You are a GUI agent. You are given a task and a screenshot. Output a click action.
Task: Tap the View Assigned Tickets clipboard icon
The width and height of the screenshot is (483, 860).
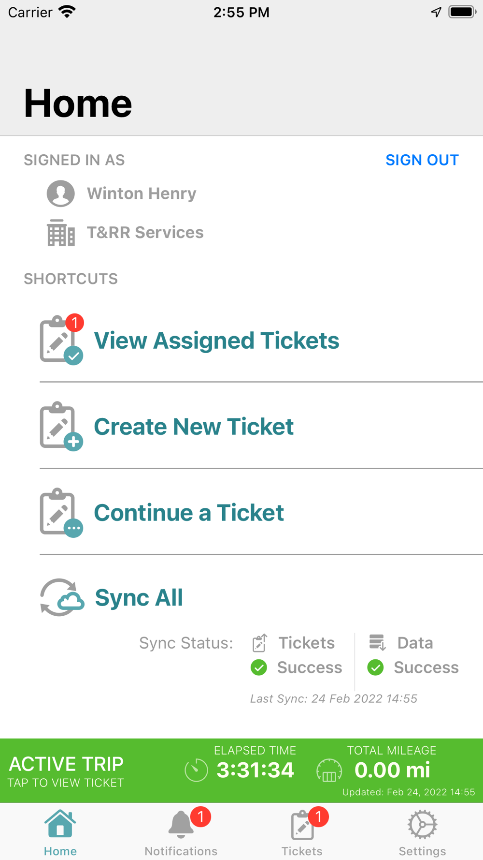pos(61,340)
